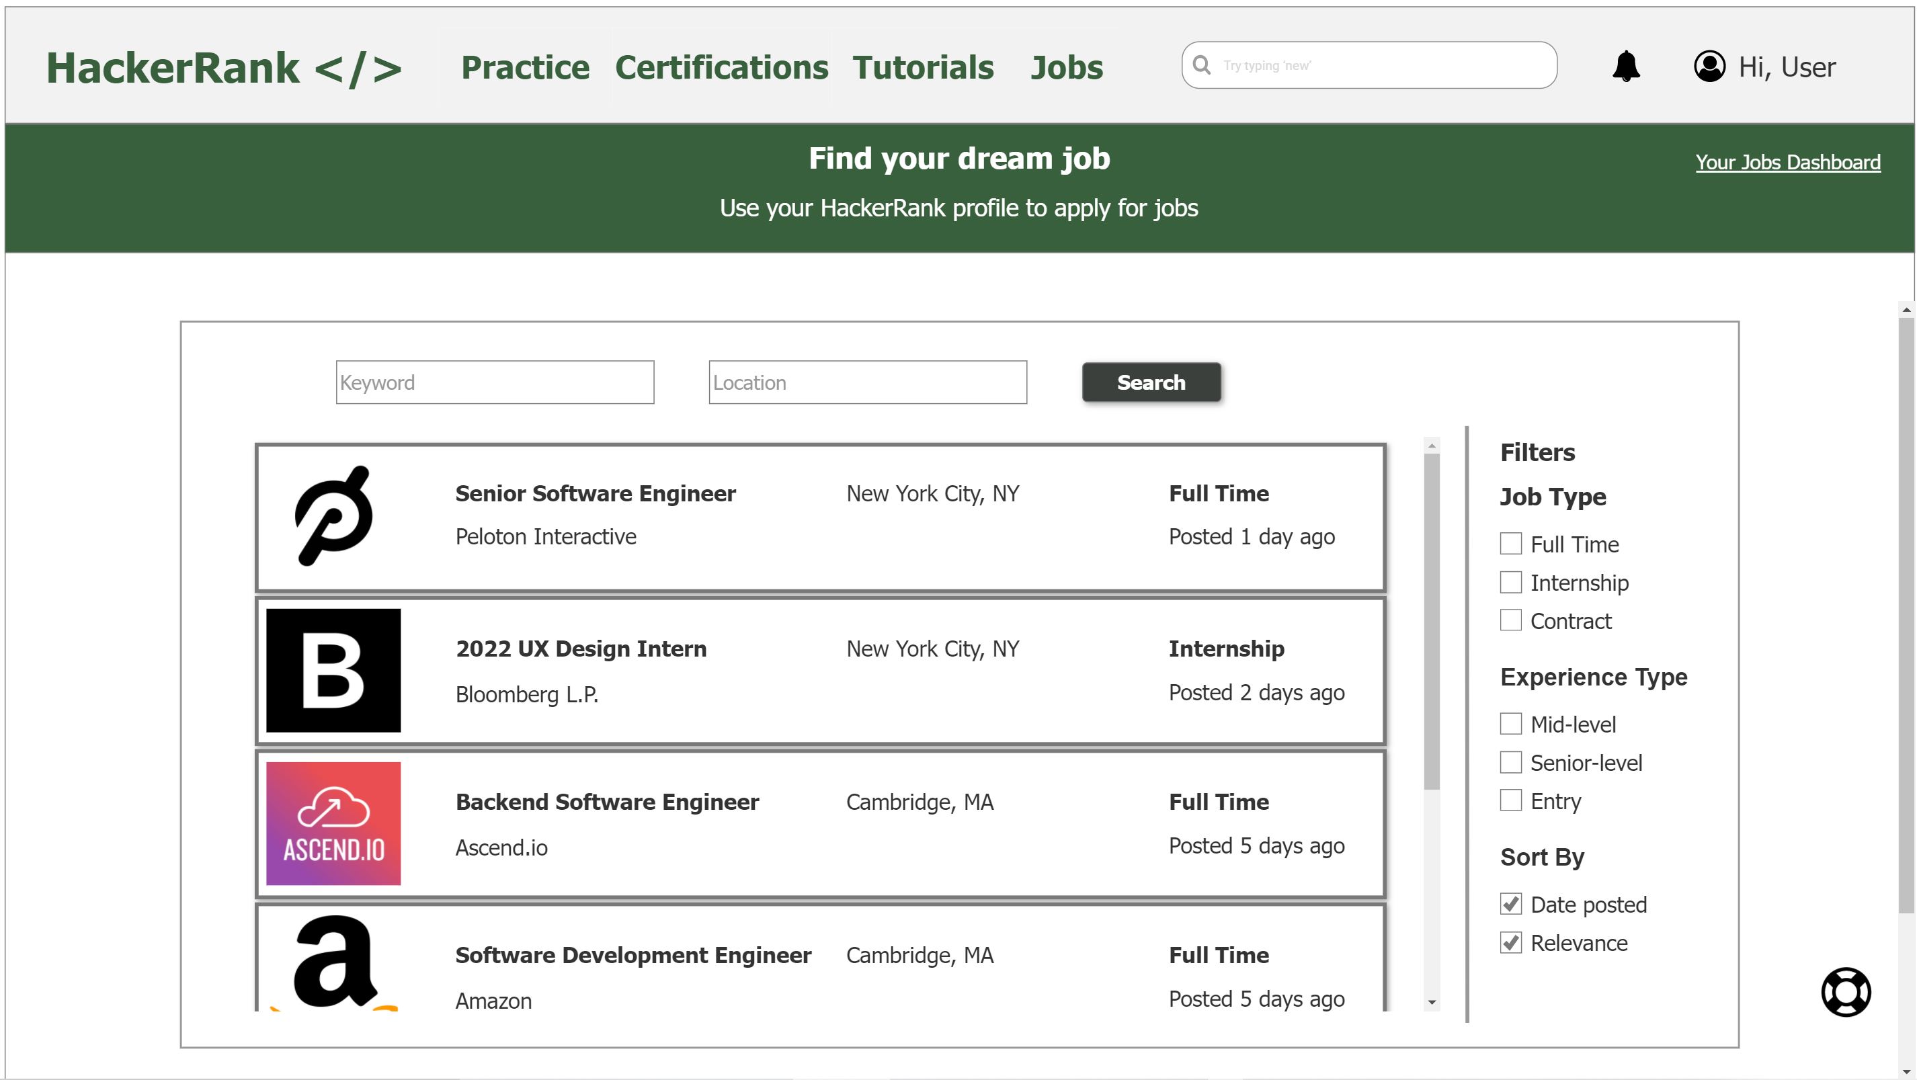
Task: Click the Search button
Action: [x=1151, y=382]
